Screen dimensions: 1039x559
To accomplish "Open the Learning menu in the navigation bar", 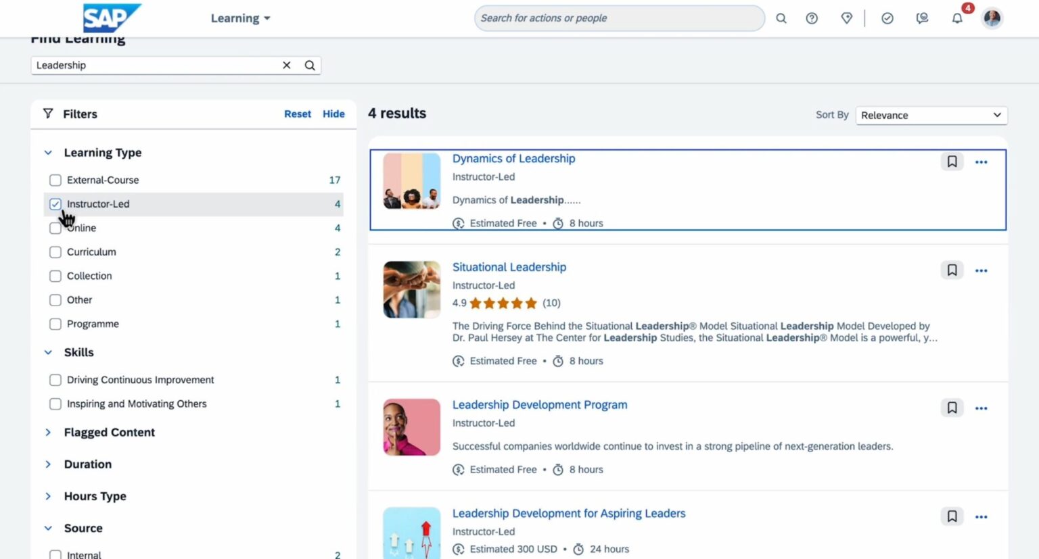I will click(x=240, y=18).
